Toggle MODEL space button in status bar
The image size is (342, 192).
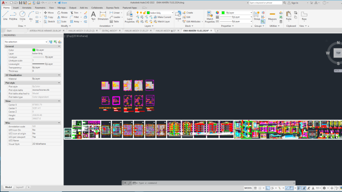(248, 188)
